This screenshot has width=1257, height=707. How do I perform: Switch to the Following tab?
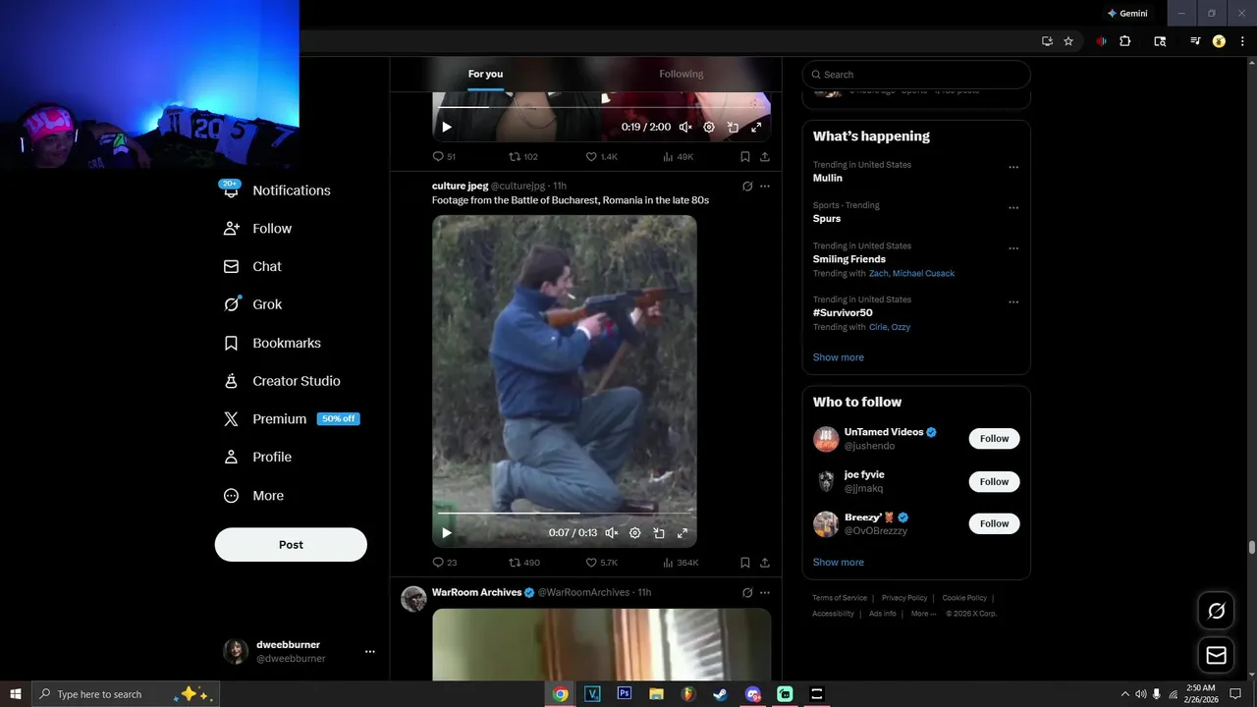[681, 74]
